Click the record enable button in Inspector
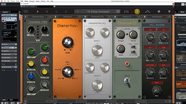The width and height of the screenshot is (186, 104). pos(3,21)
